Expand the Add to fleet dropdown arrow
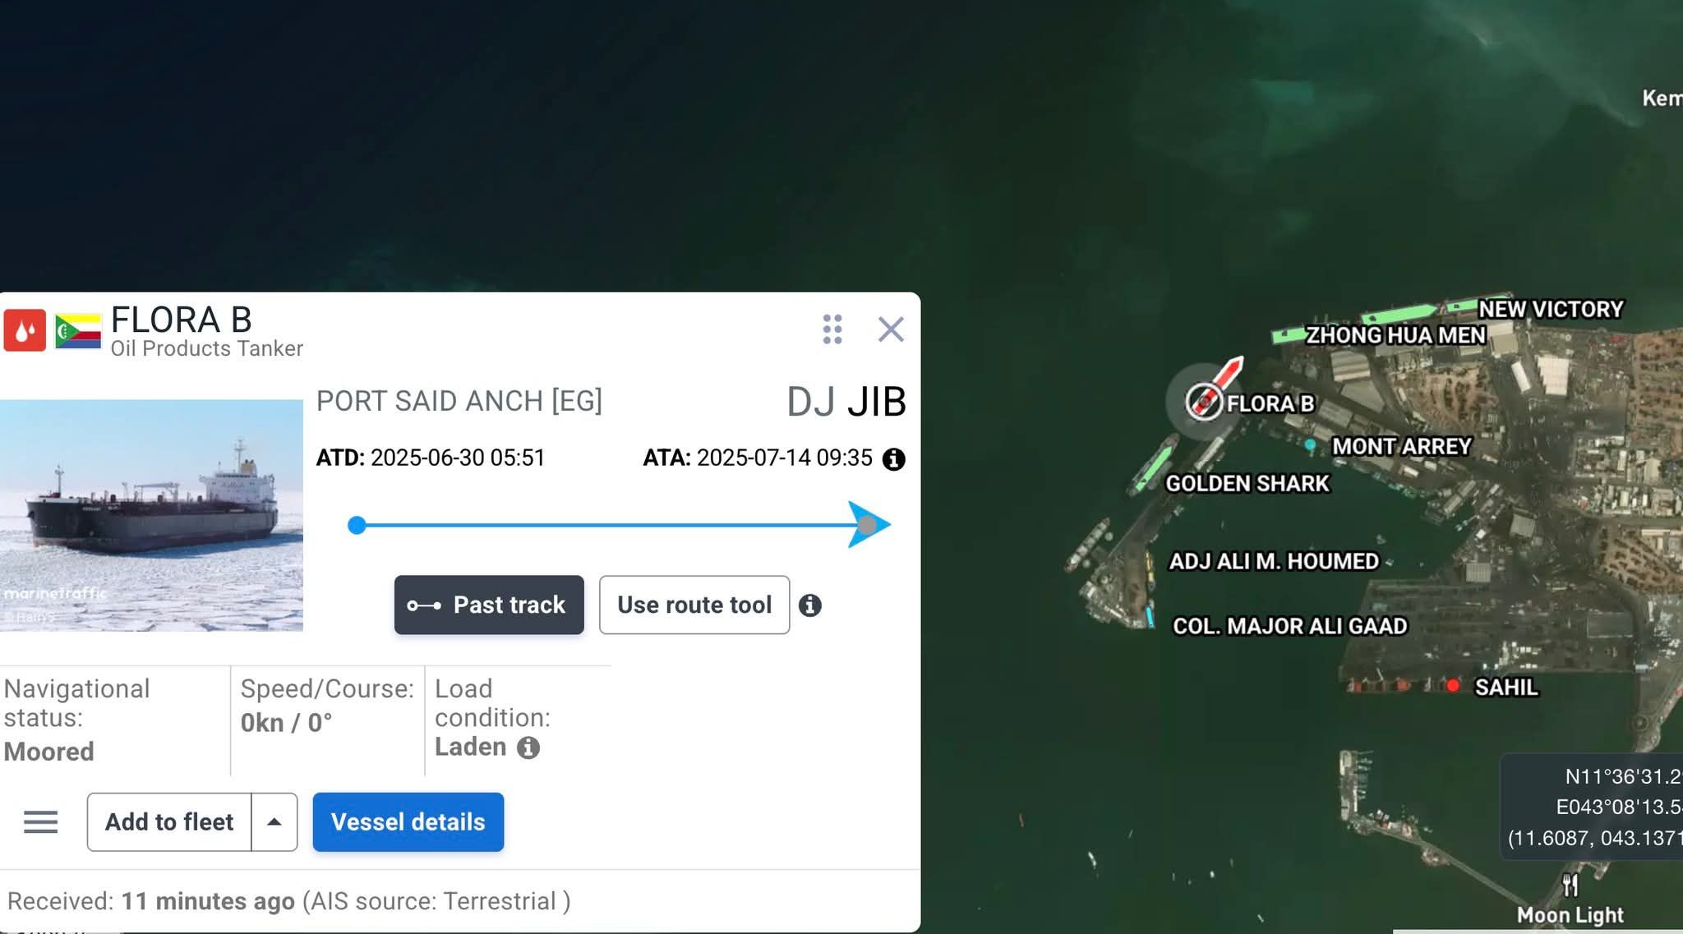1683x934 pixels. (x=274, y=822)
